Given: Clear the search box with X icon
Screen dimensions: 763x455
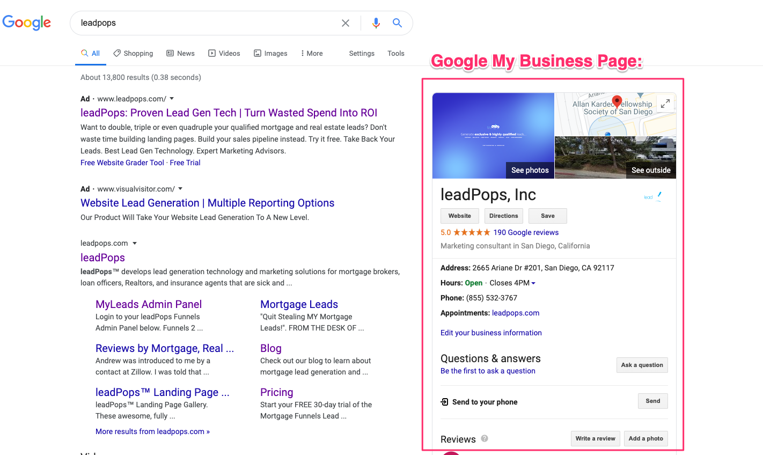Looking at the screenshot, I should (x=346, y=23).
